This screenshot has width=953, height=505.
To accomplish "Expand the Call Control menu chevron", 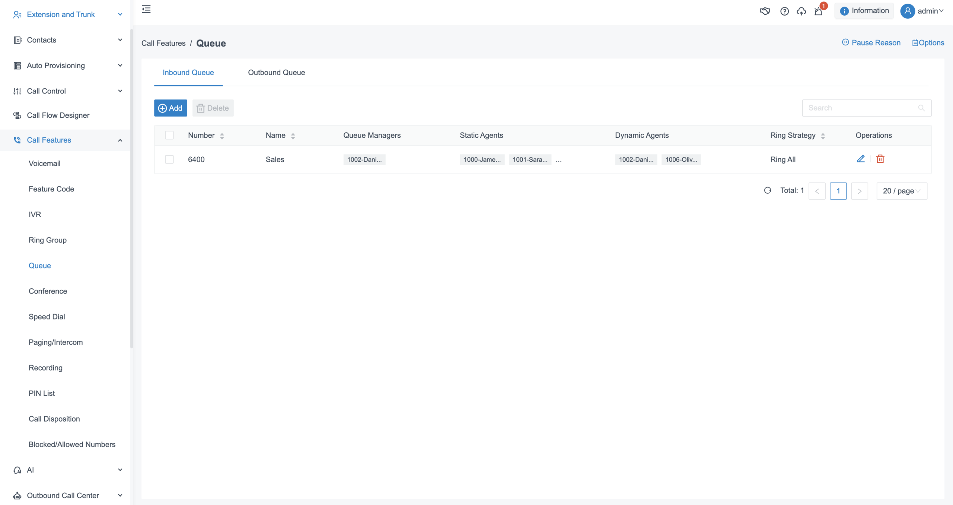I will pyautogui.click(x=120, y=91).
